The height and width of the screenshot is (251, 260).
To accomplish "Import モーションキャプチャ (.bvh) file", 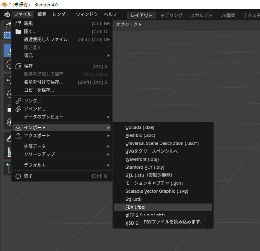I will coord(163,183).
